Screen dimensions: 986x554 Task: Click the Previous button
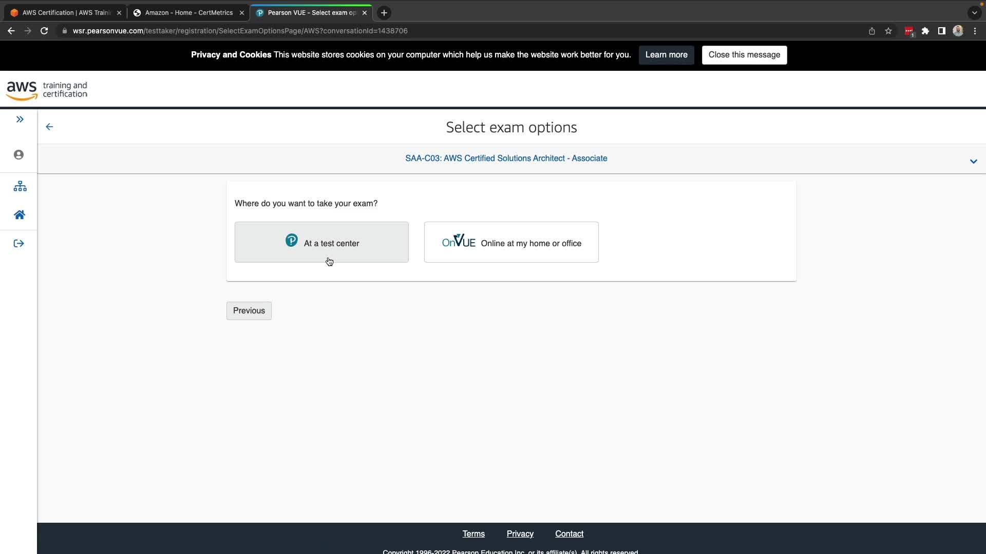tap(249, 311)
